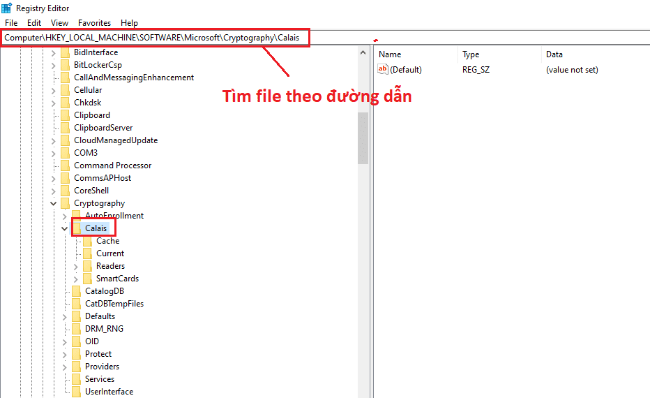Image resolution: width=650 pixels, height=398 pixels.
Task: Select the Services folder icon
Action: point(76,379)
